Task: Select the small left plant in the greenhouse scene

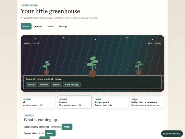Action: pyautogui.click(x=46, y=68)
